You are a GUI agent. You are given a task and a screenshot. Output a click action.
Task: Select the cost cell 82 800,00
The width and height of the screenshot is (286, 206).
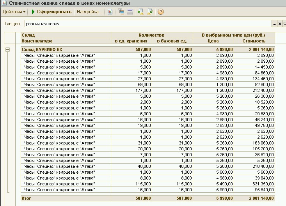click(x=254, y=85)
